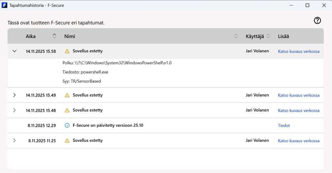Viewport: 332px width, 173px height.
Task: Open the help question mark icon
Action: [317, 20]
